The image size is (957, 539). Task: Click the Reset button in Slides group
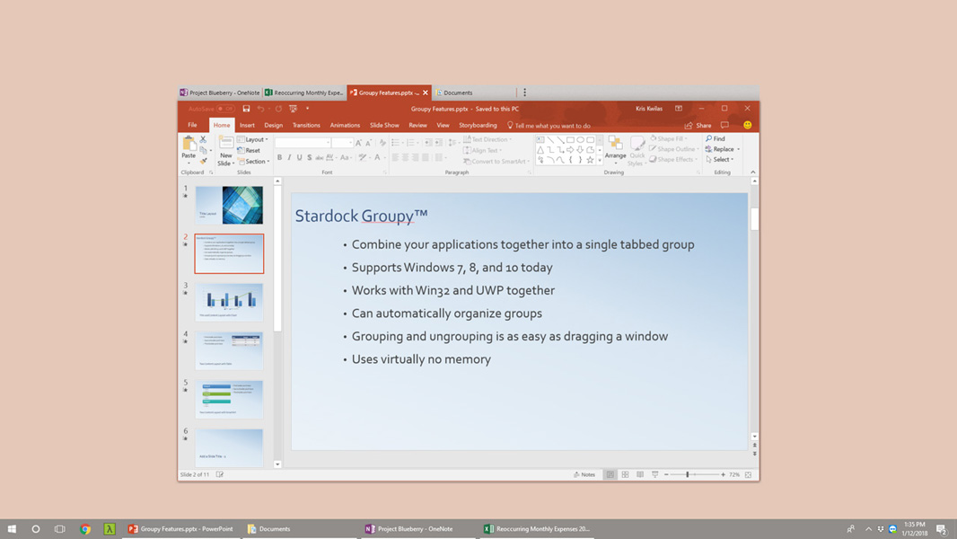pyautogui.click(x=251, y=151)
